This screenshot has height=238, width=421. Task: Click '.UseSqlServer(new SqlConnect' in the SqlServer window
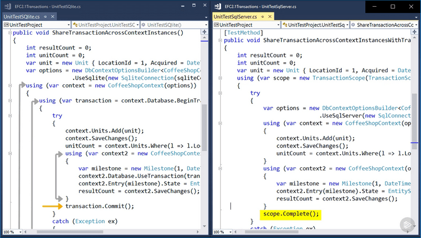pos(365,116)
